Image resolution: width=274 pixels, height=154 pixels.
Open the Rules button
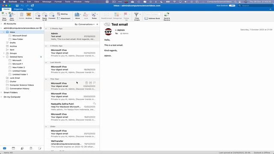coord(94,16)
